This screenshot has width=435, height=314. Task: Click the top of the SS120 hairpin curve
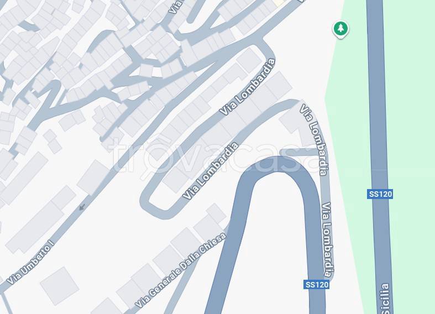(x=277, y=164)
